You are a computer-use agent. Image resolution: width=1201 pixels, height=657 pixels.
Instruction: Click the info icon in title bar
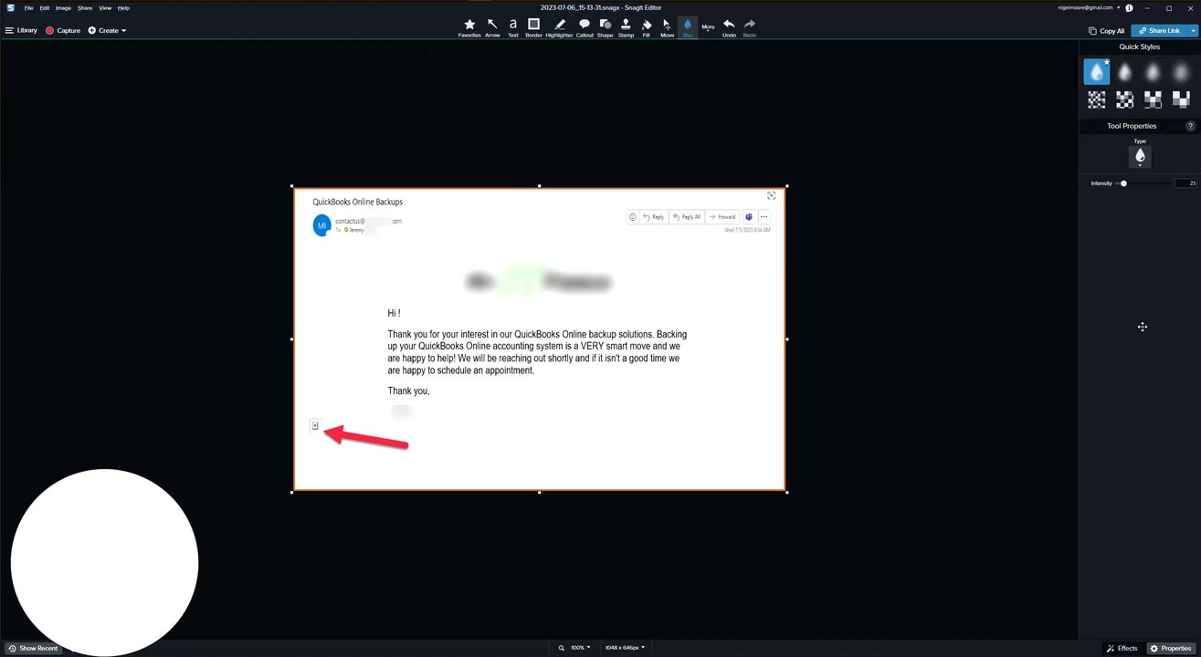(x=1130, y=7)
